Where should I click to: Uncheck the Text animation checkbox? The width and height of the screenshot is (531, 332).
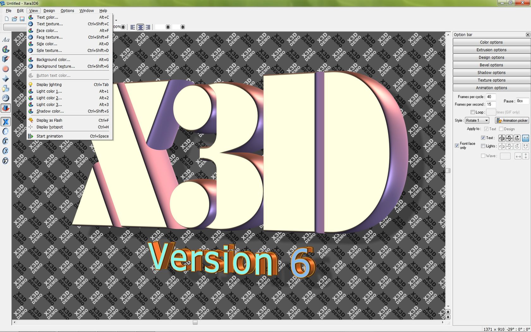click(x=483, y=138)
